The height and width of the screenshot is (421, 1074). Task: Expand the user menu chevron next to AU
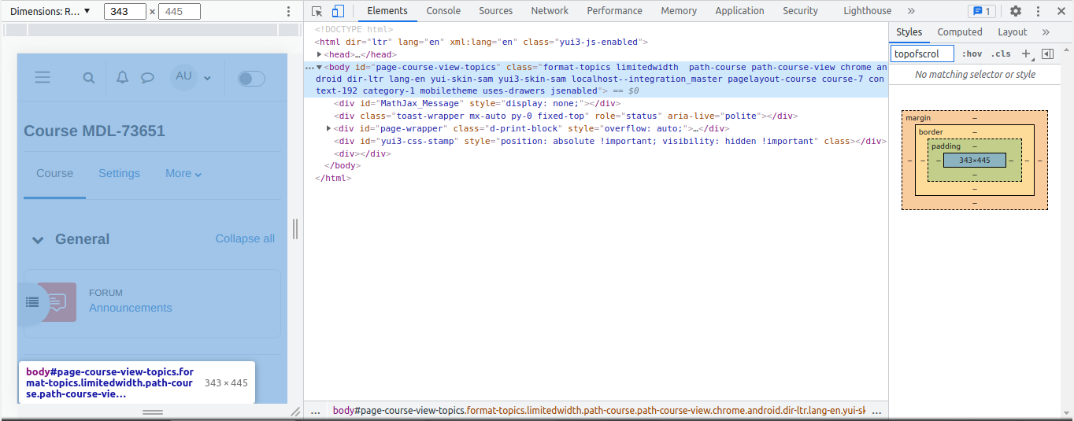(x=207, y=78)
